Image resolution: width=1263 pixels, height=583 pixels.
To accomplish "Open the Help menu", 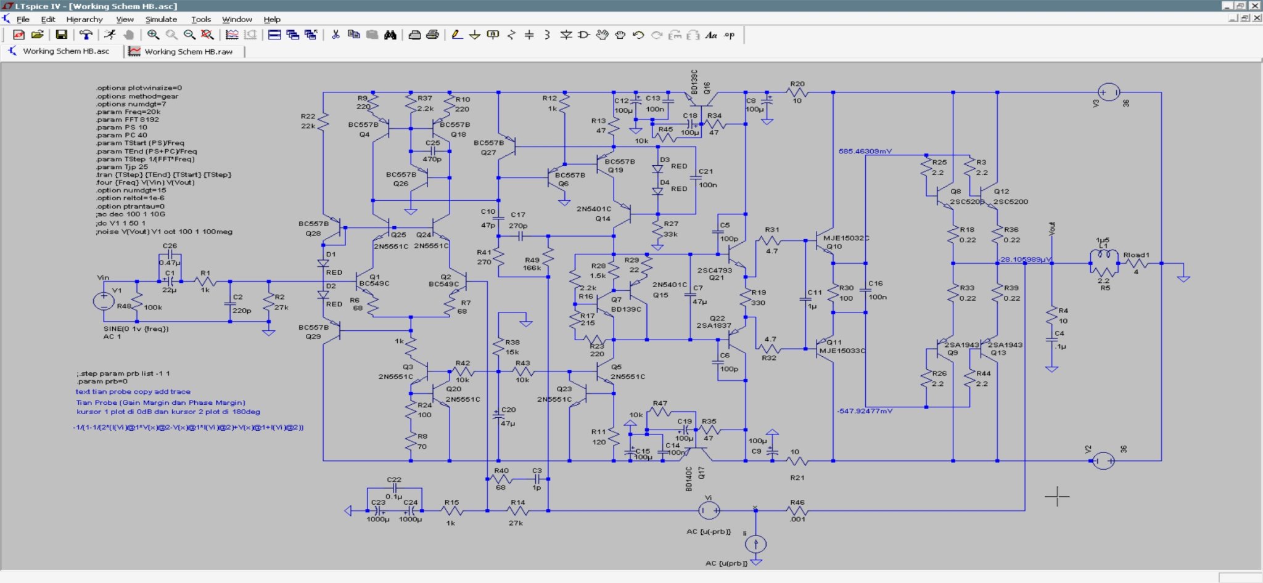I will point(272,19).
